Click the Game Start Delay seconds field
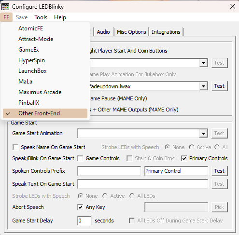Image resolution: width=239 pixels, height=235 pixels. pyautogui.click(x=84, y=221)
